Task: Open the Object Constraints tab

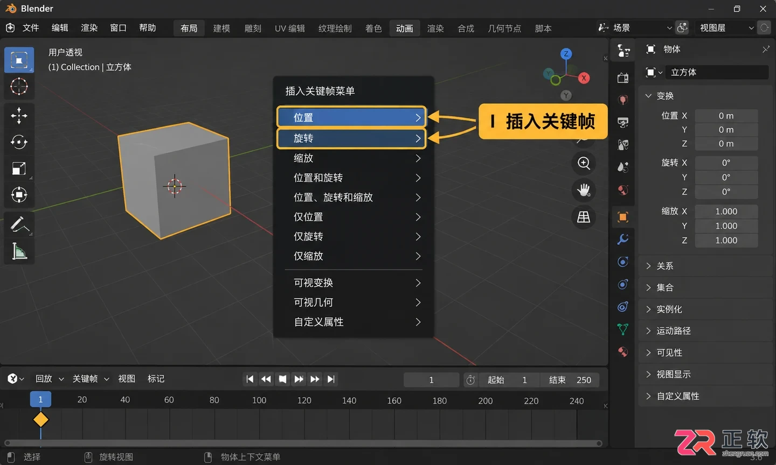Action: point(623,307)
